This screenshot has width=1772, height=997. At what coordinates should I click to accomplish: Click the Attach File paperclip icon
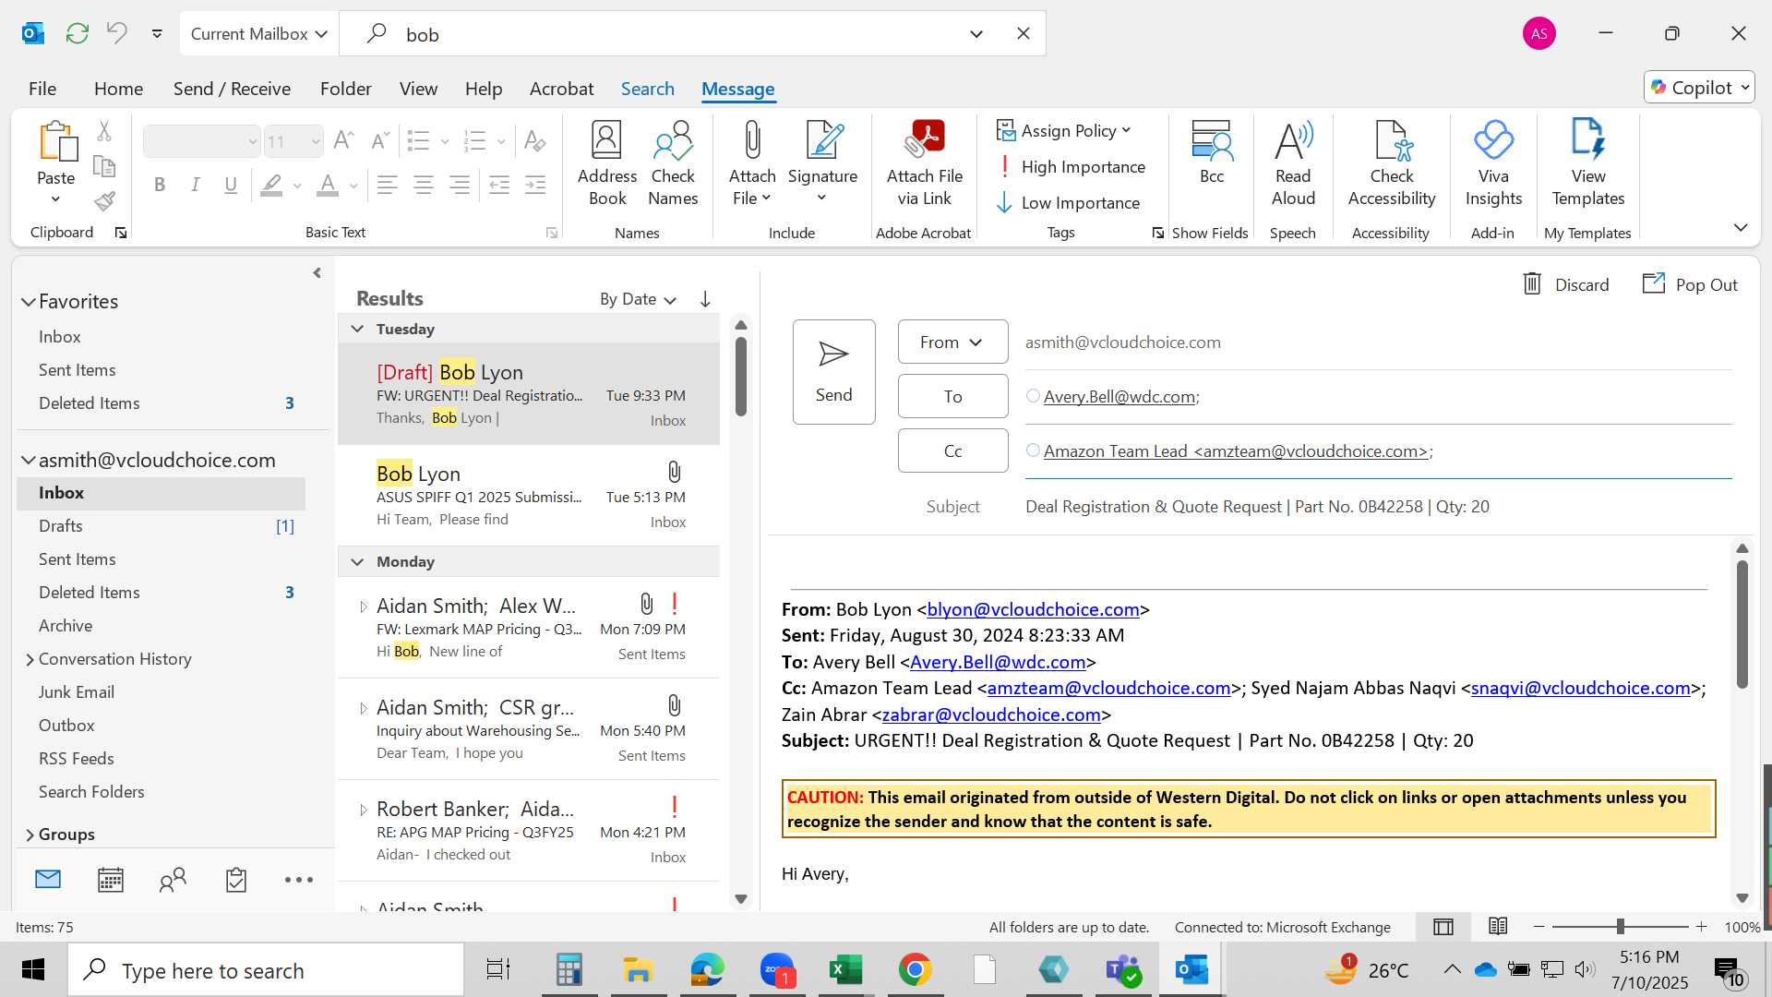coord(752,141)
